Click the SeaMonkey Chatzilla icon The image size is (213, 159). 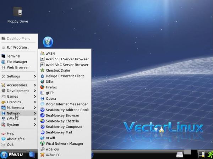coord(42,121)
